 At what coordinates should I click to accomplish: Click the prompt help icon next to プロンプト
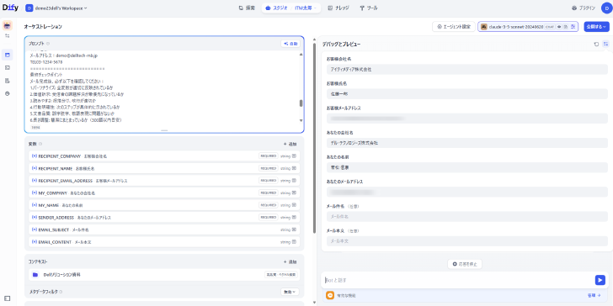pyautogui.click(x=48, y=44)
